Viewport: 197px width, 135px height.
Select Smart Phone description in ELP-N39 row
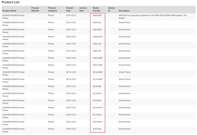point(124,129)
